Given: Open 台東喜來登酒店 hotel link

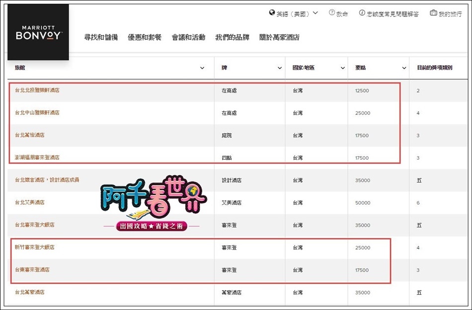Looking at the screenshot, I should [x=32, y=270].
